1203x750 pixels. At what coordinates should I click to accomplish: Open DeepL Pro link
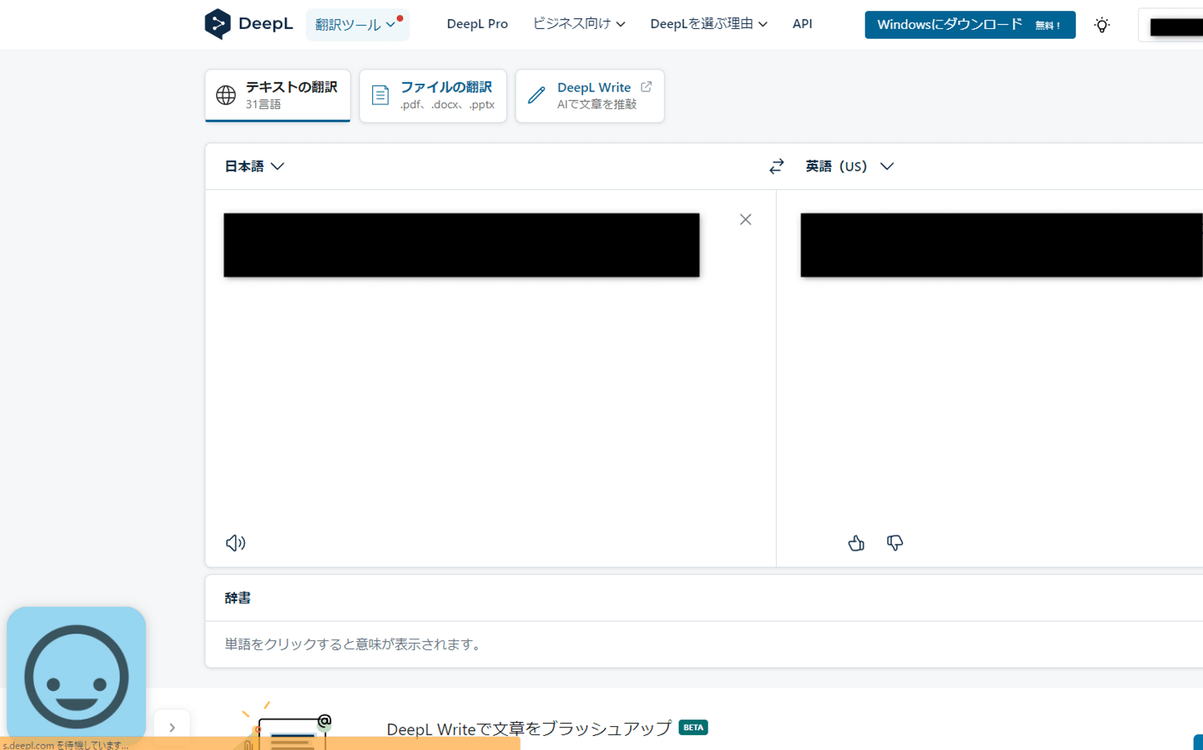pyautogui.click(x=477, y=24)
